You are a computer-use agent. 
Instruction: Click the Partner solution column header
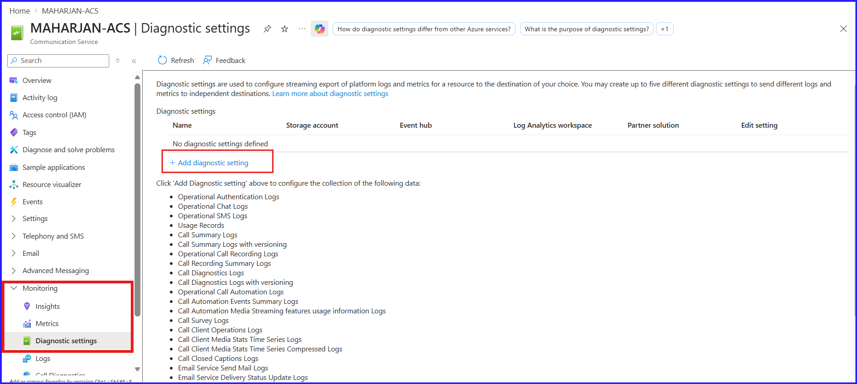[653, 125]
